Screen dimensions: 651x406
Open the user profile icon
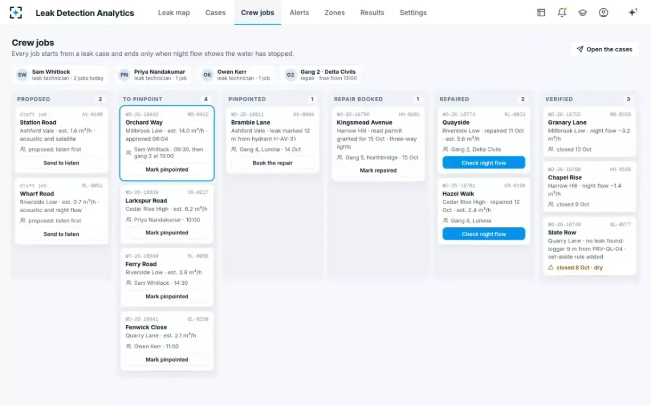coord(603,12)
